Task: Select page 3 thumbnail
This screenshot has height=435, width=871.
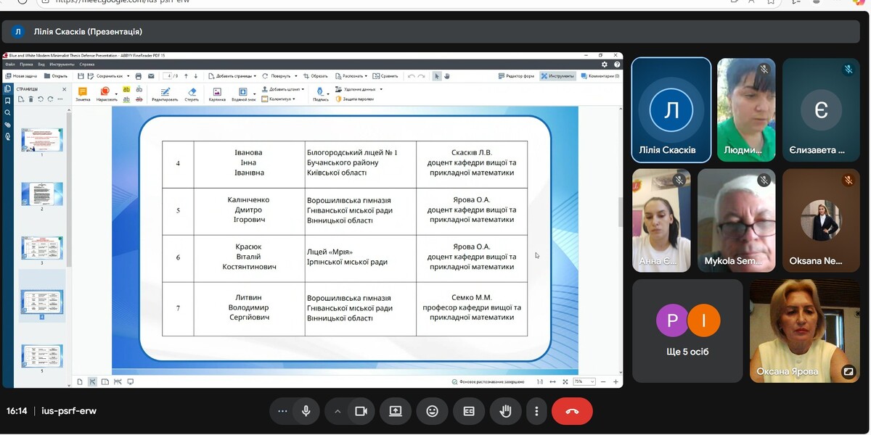Action: click(41, 248)
